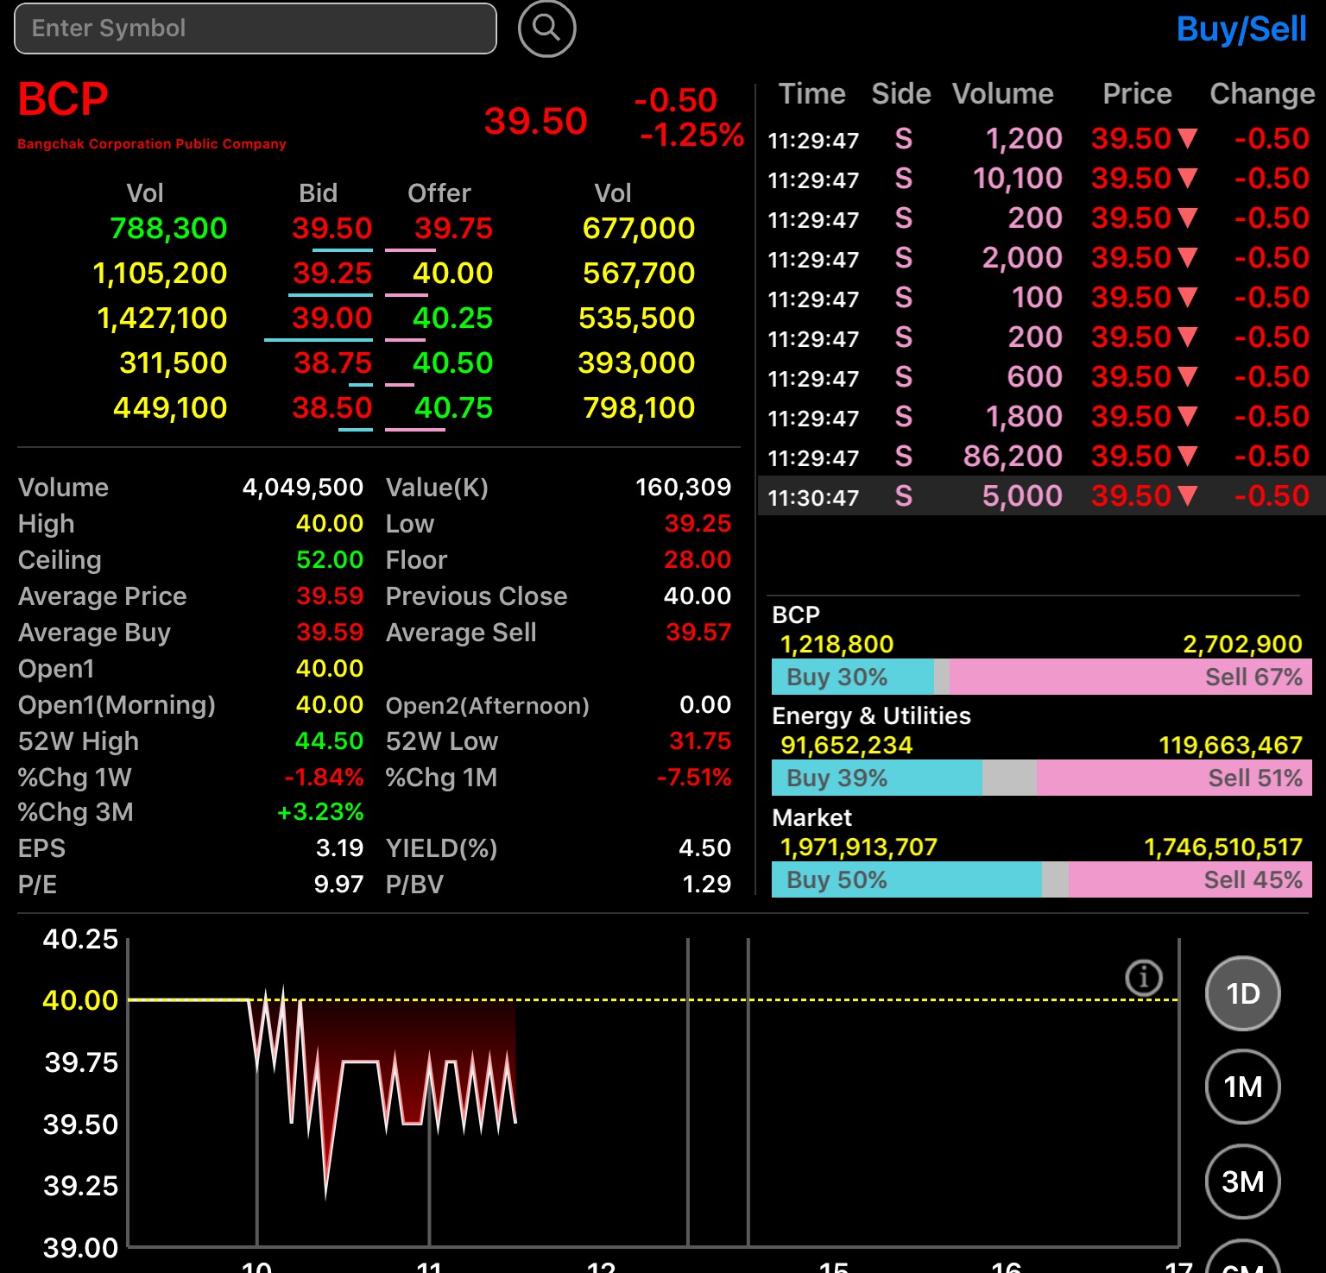Screen dimensions: 1326x1273
Task: Select ticker row with volume 10,100
Action: point(1041,178)
